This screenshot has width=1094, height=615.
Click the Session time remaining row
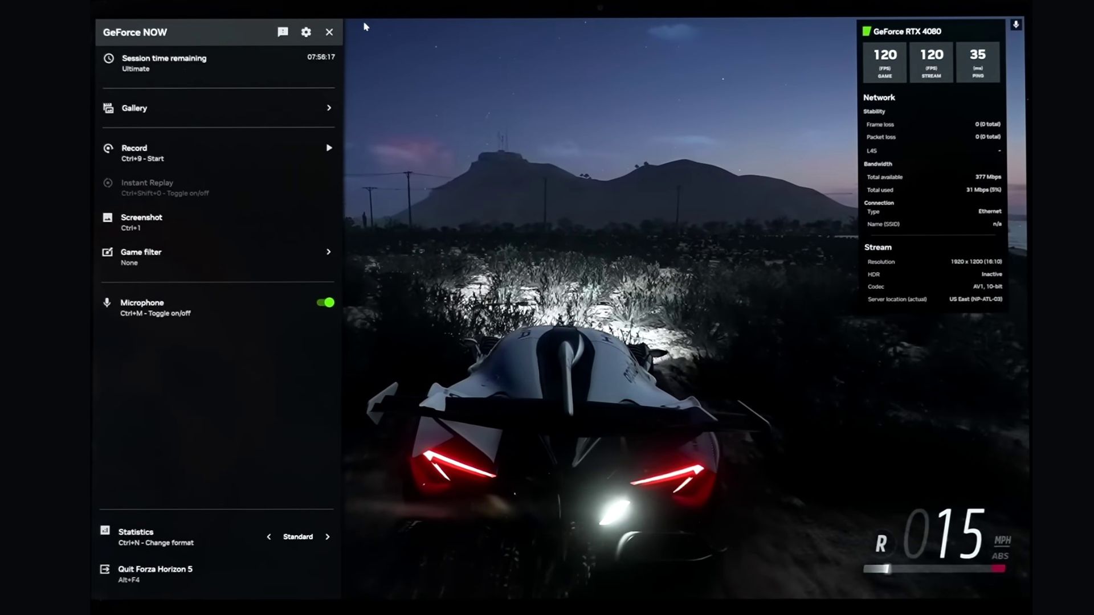pyautogui.click(x=164, y=58)
